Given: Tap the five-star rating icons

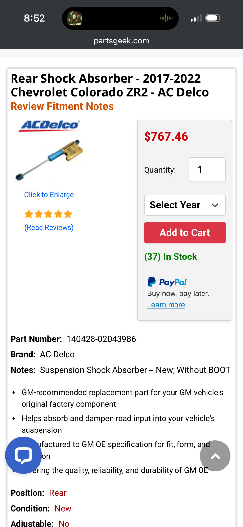Looking at the screenshot, I should (48, 214).
